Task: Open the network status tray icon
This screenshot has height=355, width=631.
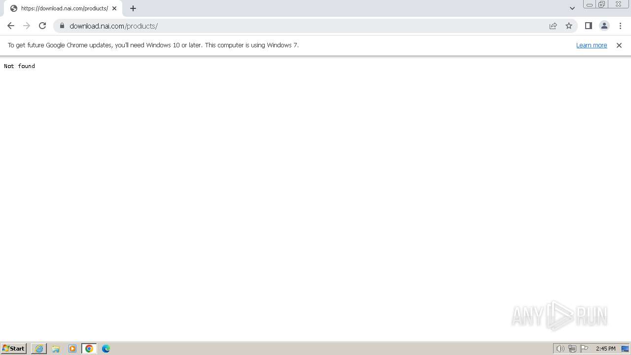Action: [x=572, y=349]
